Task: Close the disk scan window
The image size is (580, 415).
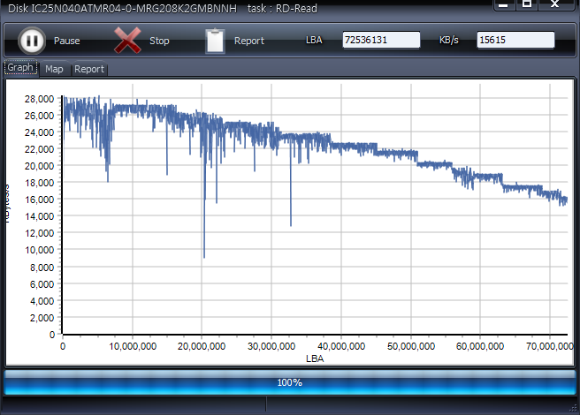Action: (x=555, y=4)
